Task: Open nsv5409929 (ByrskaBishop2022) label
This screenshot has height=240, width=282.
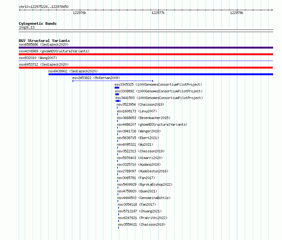Action: point(145,184)
